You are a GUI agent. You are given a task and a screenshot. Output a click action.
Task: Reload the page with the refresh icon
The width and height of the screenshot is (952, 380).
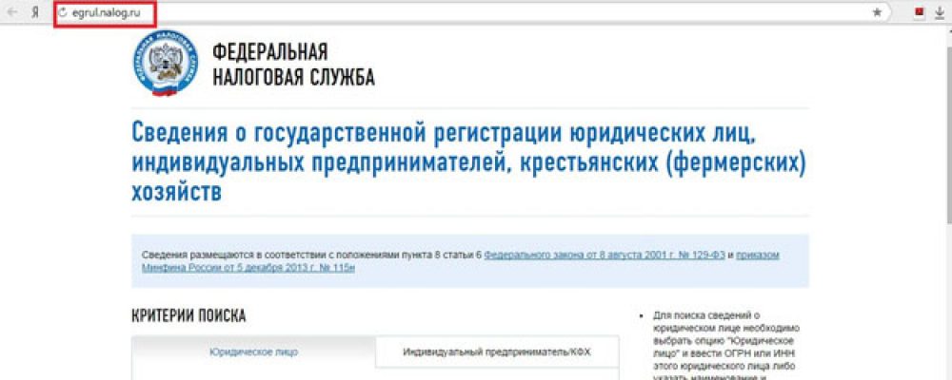pos(61,12)
